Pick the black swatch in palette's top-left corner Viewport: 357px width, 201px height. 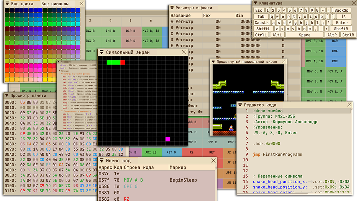(x=7, y=10)
